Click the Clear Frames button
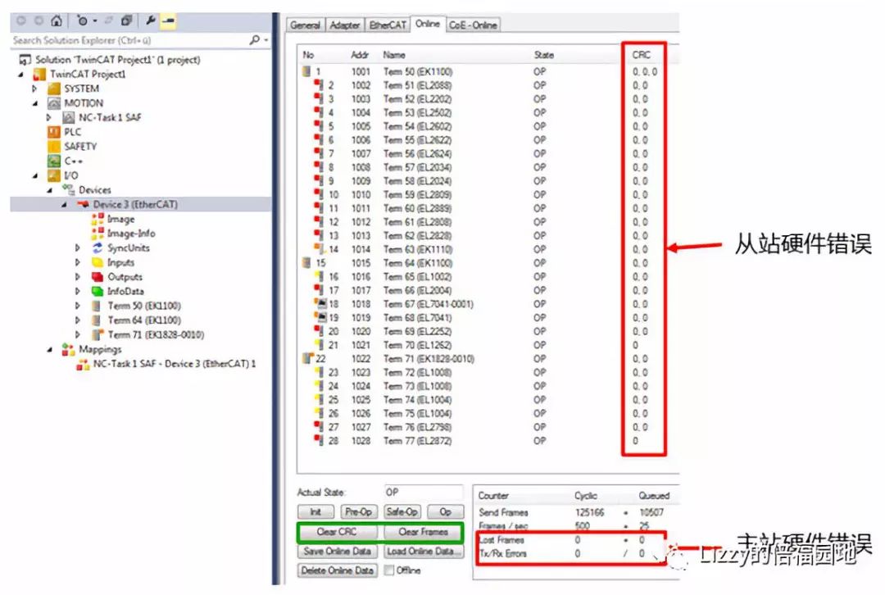885x595 pixels. click(424, 532)
